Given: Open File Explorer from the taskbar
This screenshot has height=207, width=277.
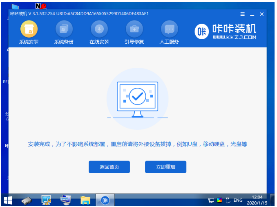Looking at the screenshot, I should click(85, 200).
